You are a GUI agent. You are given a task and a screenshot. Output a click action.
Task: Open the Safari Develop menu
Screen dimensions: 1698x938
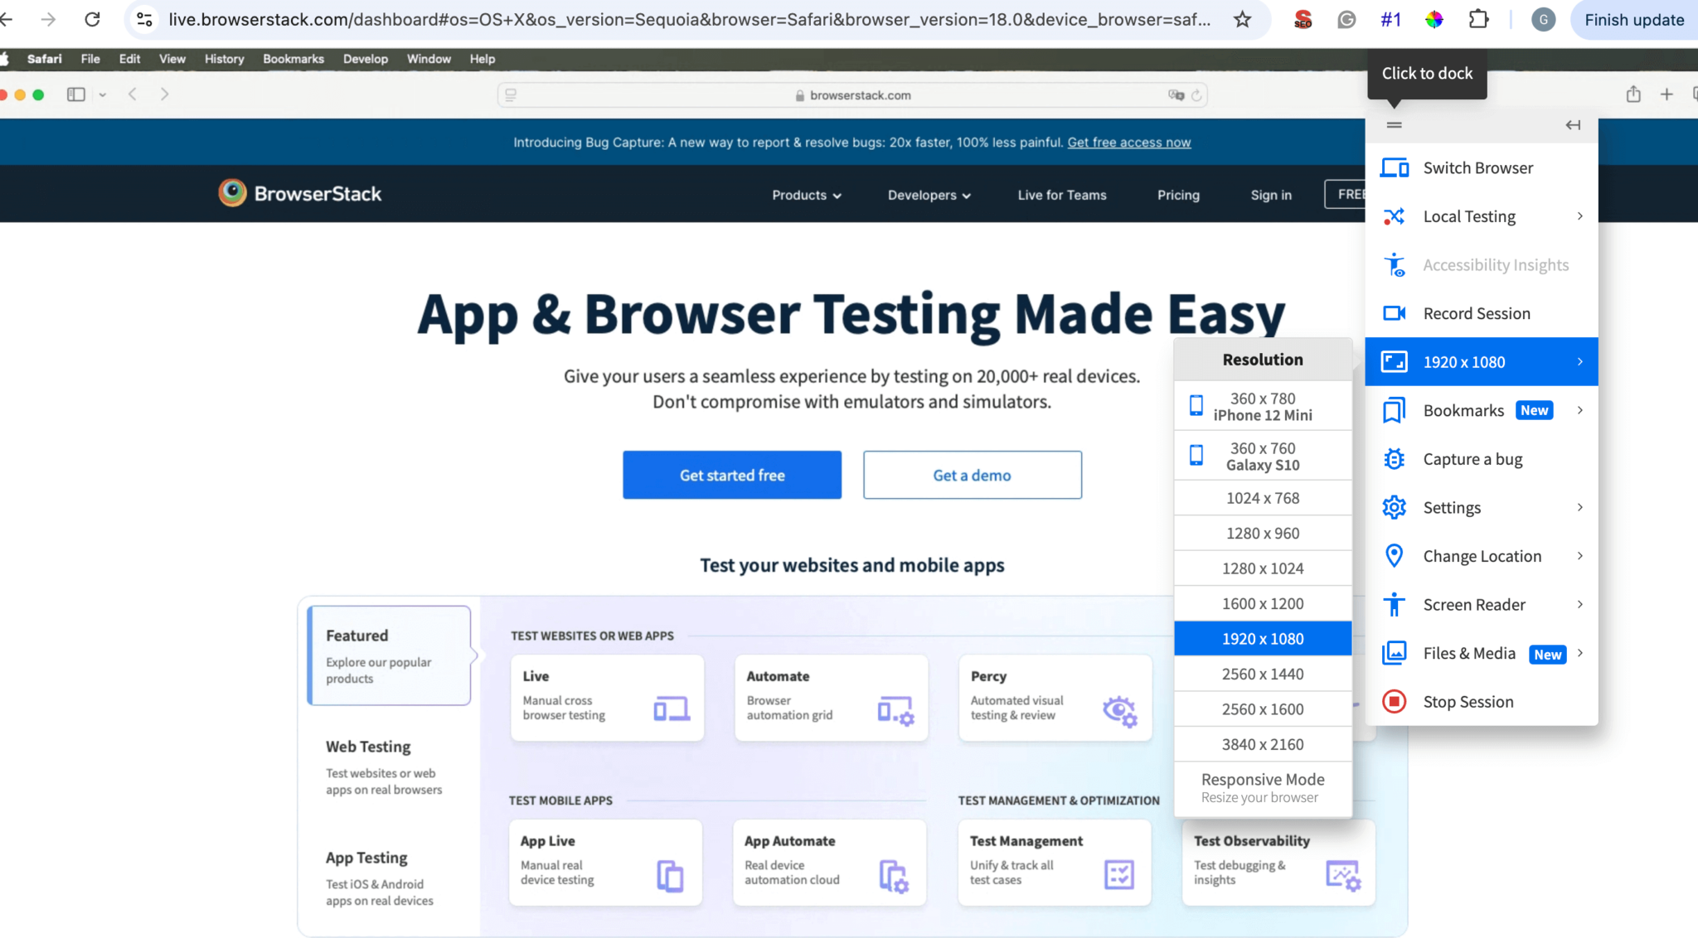pos(366,59)
